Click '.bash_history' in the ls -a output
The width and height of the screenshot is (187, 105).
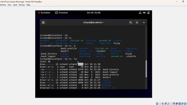point(49,54)
